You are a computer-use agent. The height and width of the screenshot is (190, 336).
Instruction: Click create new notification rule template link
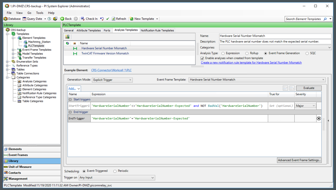click(251, 63)
